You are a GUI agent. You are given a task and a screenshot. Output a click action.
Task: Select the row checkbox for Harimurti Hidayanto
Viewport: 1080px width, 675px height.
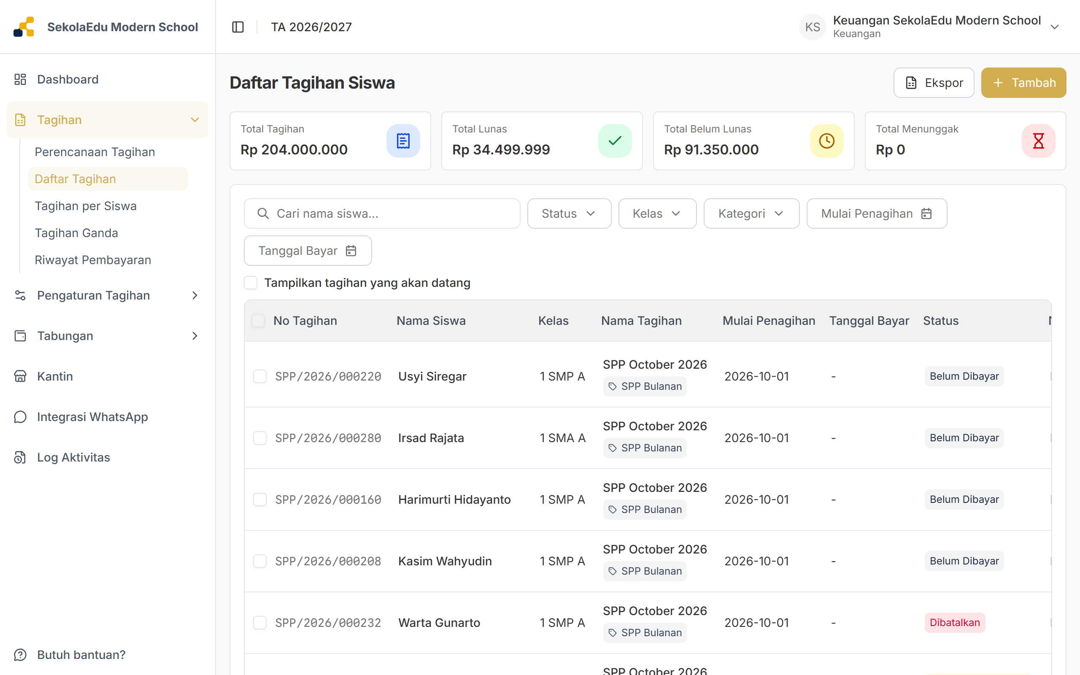pos(260,499)
